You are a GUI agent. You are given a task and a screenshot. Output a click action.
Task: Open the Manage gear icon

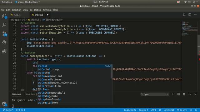coord(4,104)
